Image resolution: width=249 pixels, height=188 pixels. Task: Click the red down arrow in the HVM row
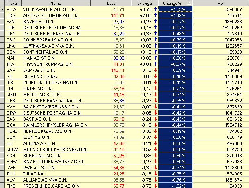pos(155,106)
